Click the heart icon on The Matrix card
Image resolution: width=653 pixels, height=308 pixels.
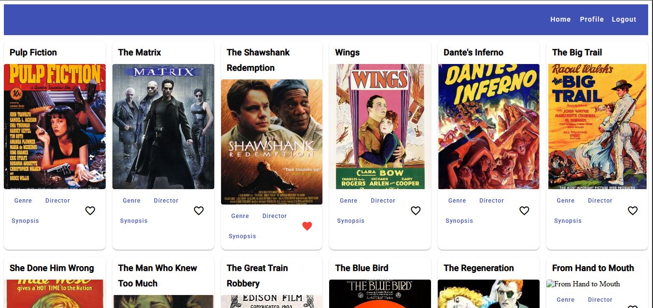pos(199,210)
